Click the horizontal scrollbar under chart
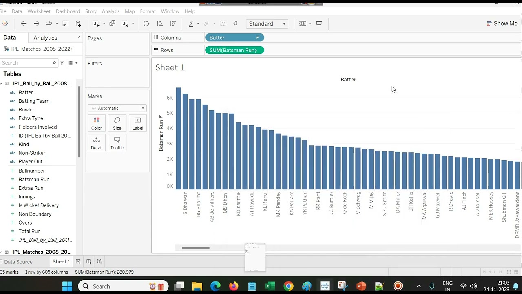The width and height of the screenshot is (522, 294). [195, 247]
